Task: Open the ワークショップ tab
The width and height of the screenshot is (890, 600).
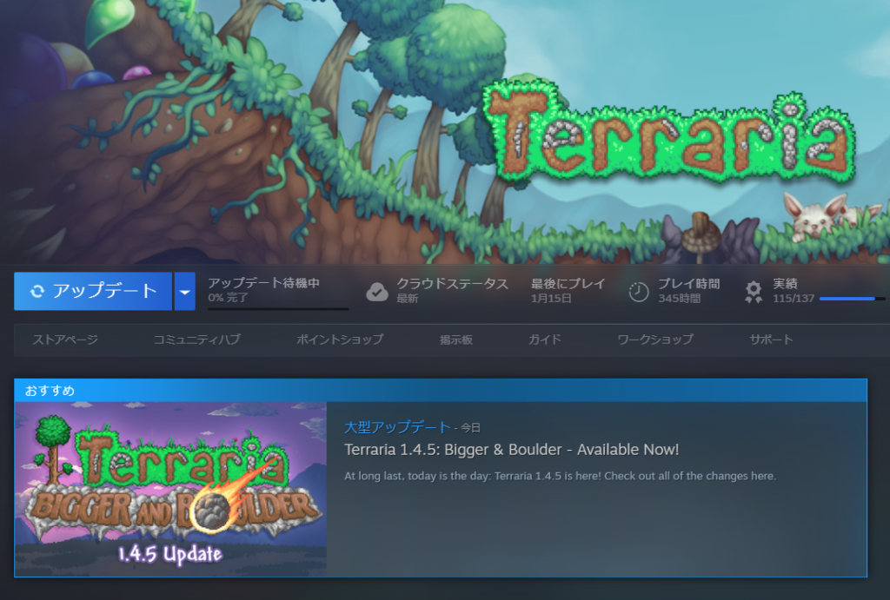Action: pos(655,340)
